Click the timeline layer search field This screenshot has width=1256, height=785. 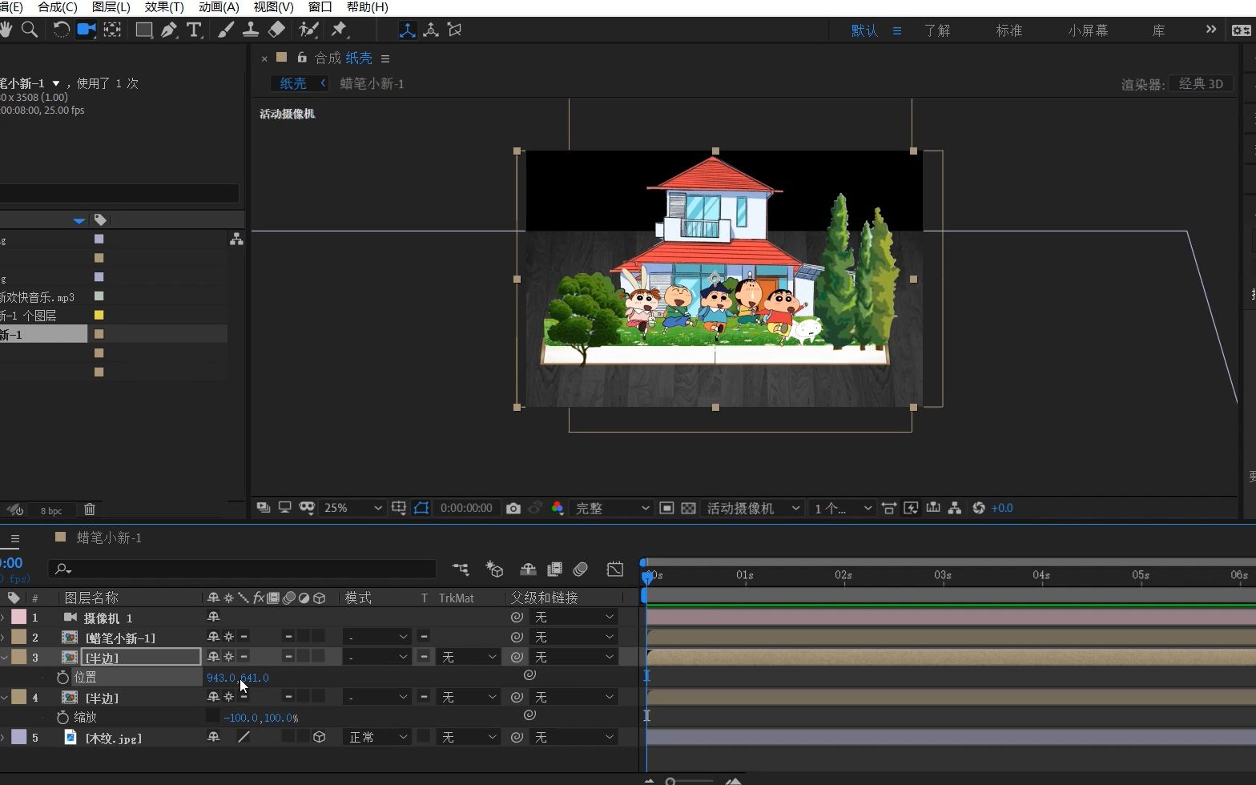(x=242, y=569)
